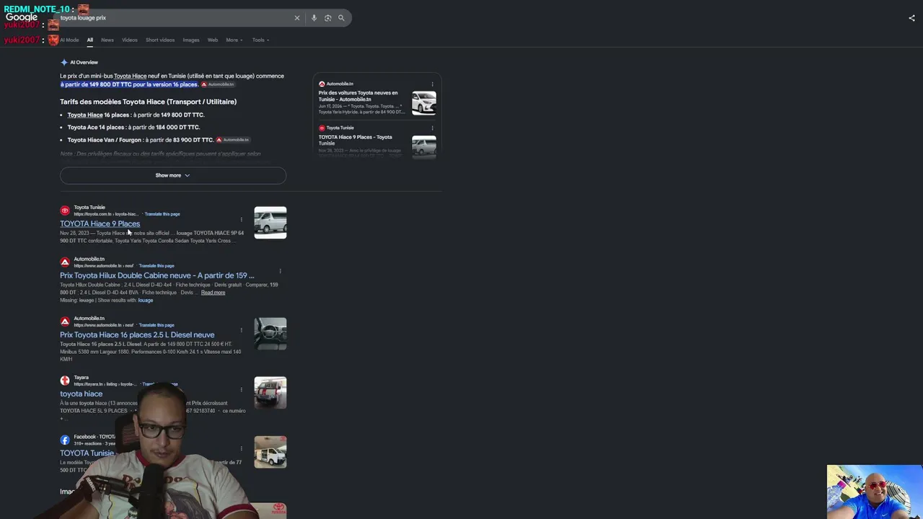
Task: Expand AI Overview with Show more
Action: point(173,175)
